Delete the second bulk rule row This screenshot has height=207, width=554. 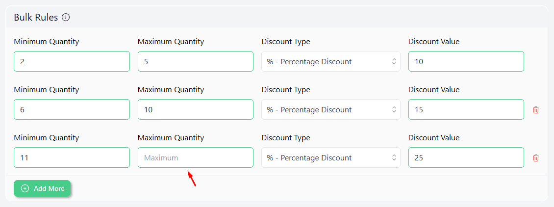[536, 110]
